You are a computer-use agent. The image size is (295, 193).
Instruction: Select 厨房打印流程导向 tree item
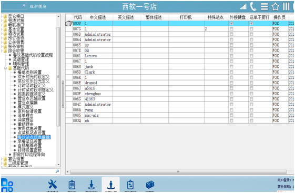(29, 155)
